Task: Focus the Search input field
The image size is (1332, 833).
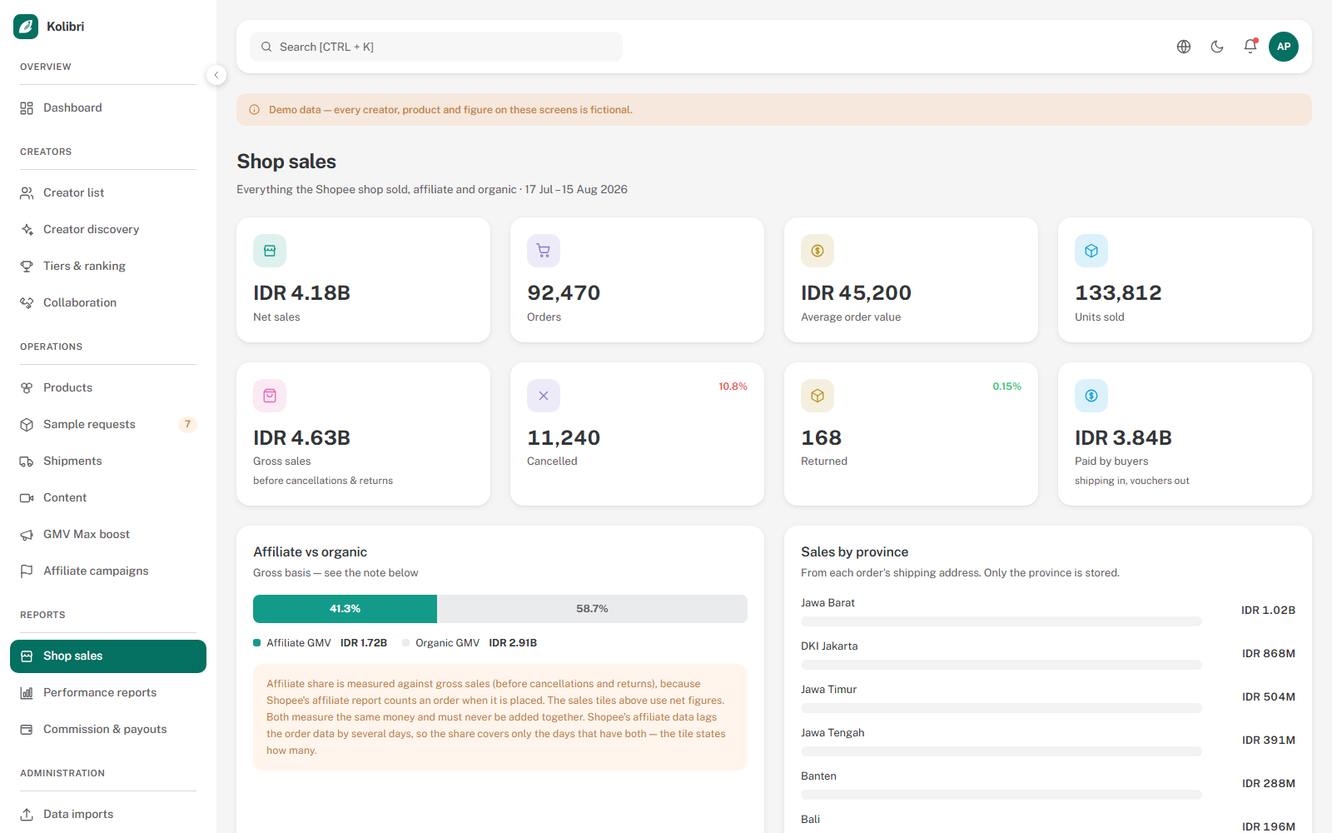Action: point(436,47)
